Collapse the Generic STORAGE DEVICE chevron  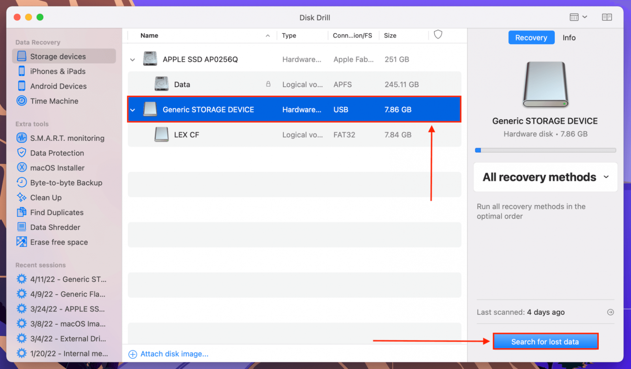coord(133,109)
